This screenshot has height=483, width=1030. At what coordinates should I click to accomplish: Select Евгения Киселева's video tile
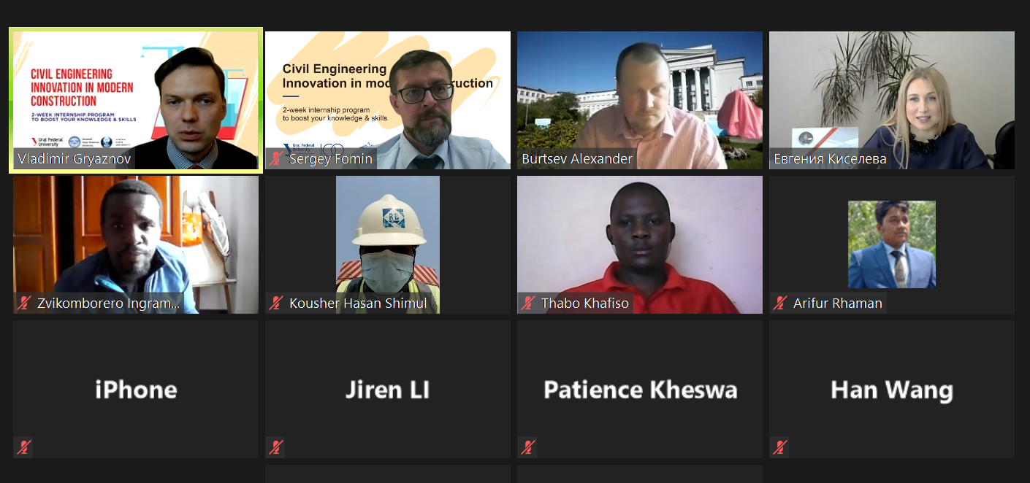[892, 100]
